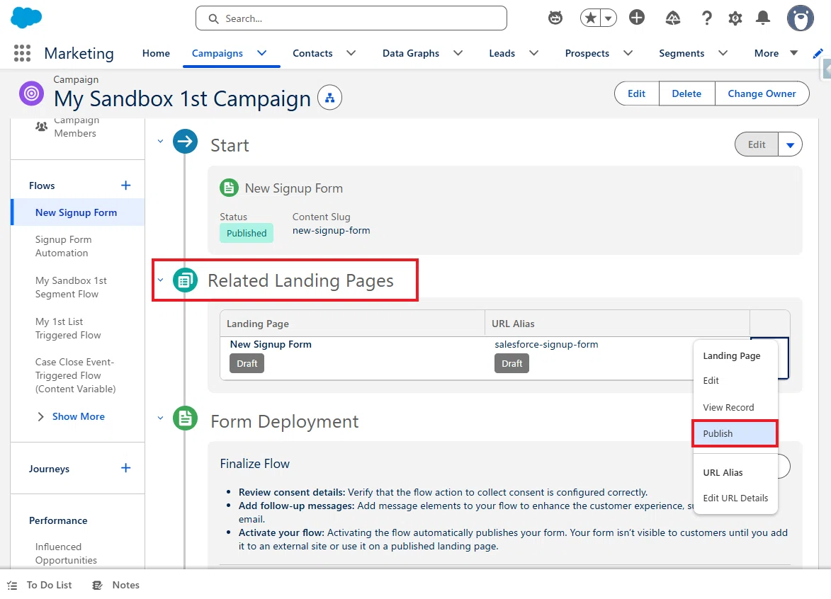
Task: Click the Form Deployment step icon
Action: pos(185,418)
